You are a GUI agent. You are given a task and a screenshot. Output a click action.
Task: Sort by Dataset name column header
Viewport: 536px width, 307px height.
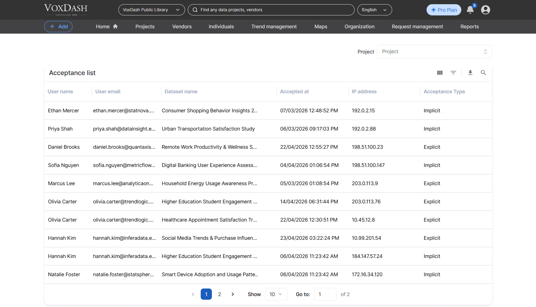(x=181, y=92)
